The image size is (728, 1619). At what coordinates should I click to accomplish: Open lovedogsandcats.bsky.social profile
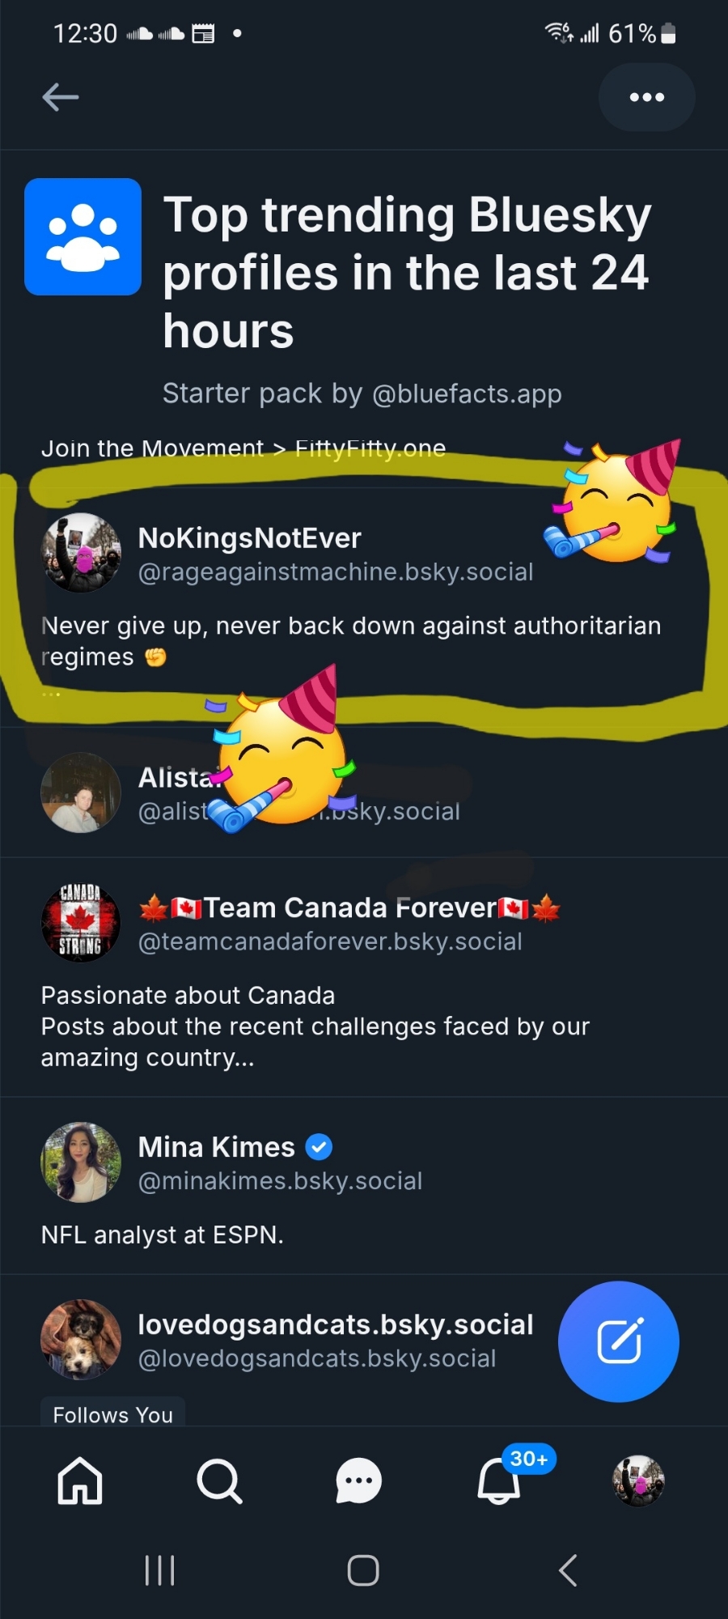335,1324
